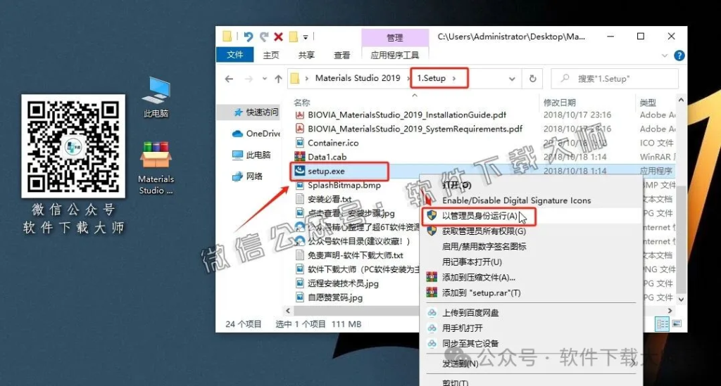Sort by the 名称 column header

point(302,103)
